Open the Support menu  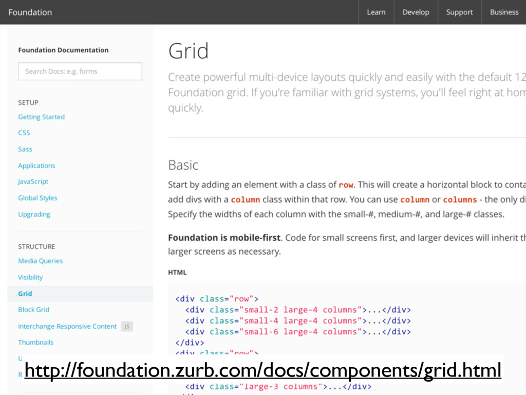pyautogui.click(x=460, y=12)
